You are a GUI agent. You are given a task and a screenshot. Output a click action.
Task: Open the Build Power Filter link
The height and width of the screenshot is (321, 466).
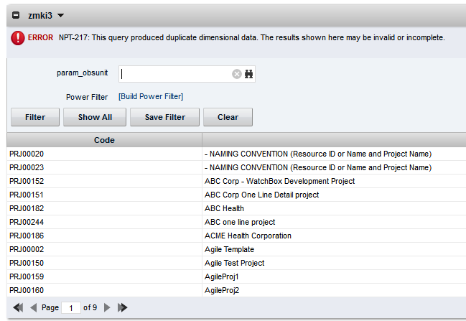(151, 97)
